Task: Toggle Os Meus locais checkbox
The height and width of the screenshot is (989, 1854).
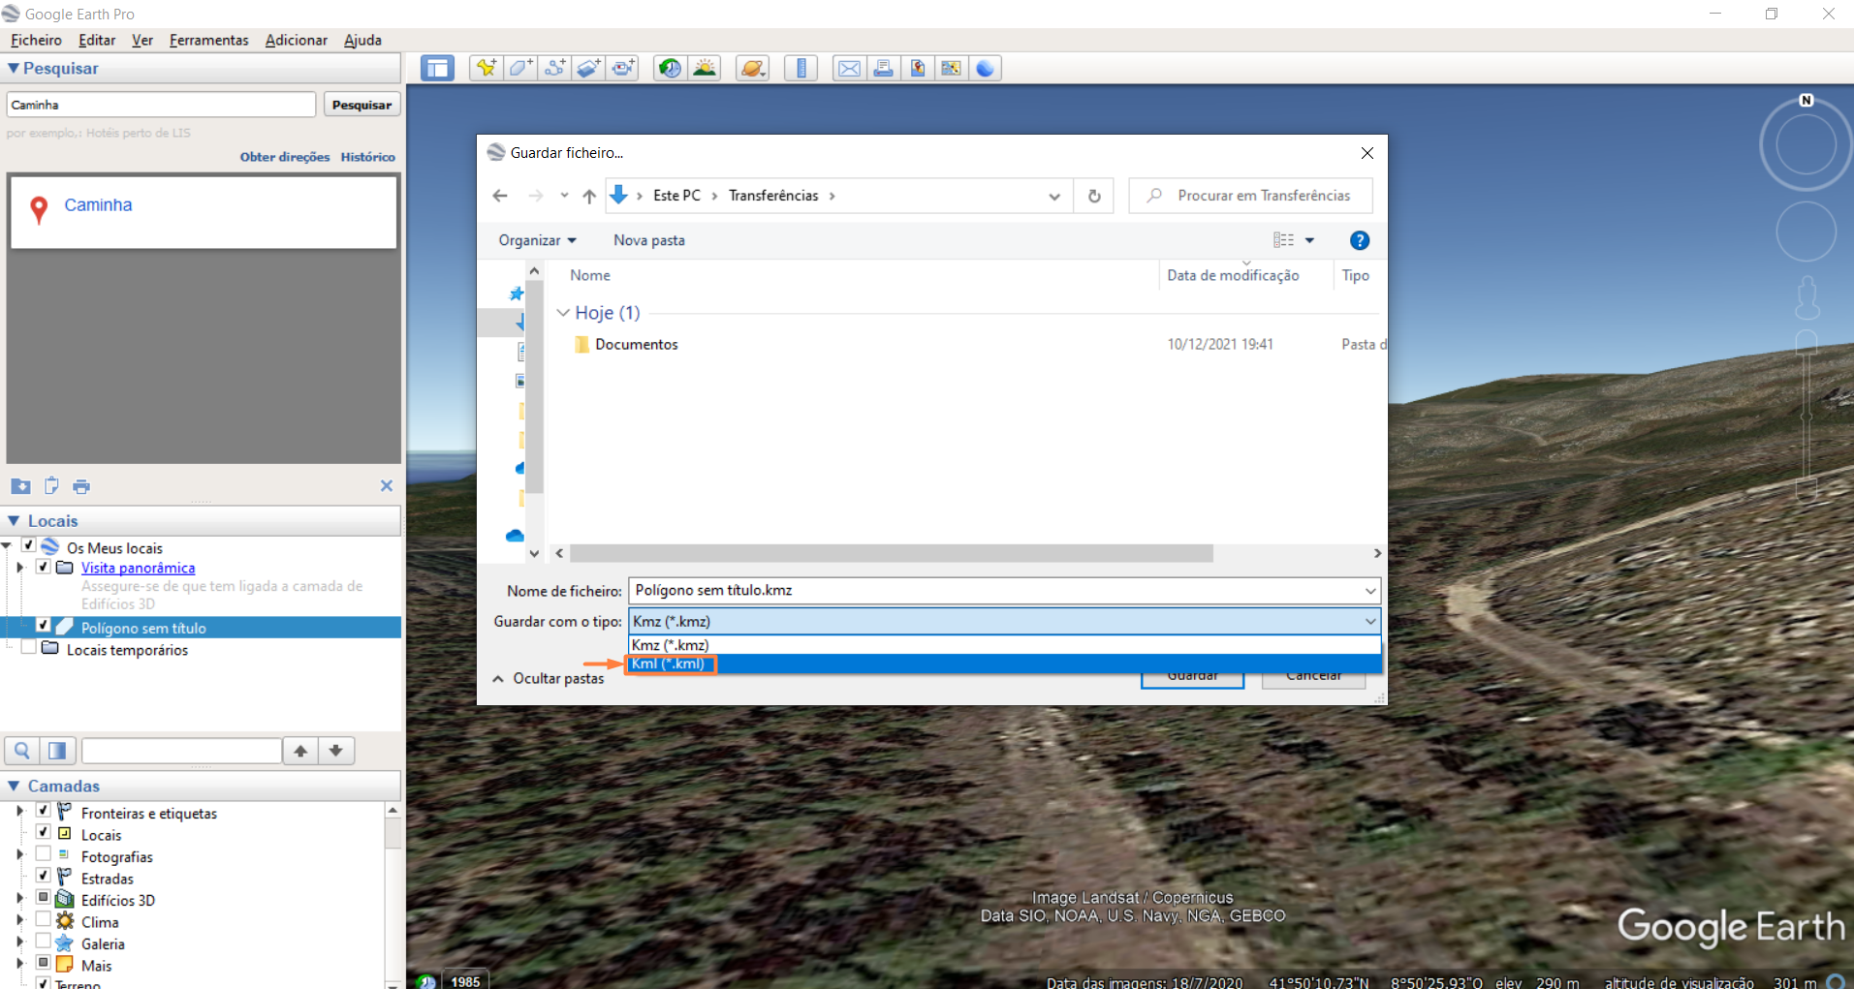Action: click(x=29, y=545)
